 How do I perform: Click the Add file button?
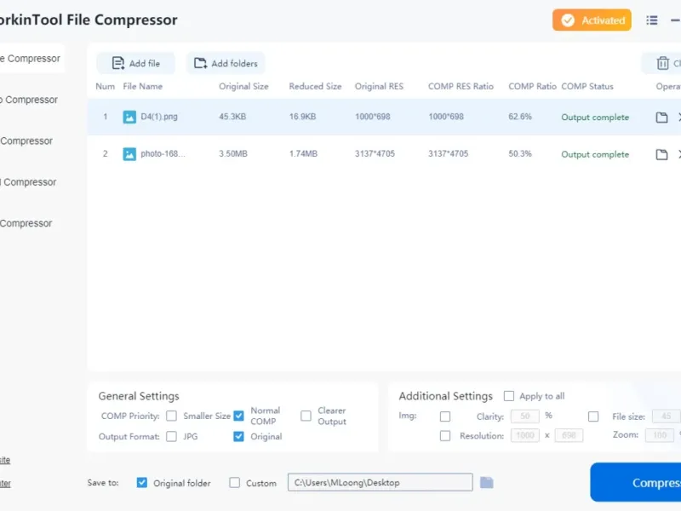click(x=136, y=63)
